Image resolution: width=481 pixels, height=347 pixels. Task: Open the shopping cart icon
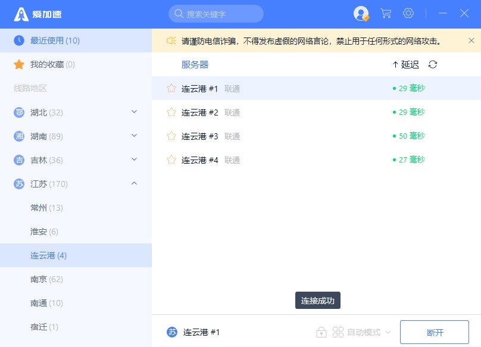(x=386, y=13)
